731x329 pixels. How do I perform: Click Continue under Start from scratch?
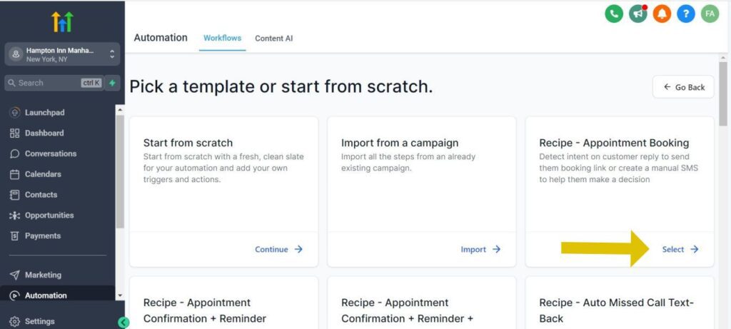coord(278,249)
